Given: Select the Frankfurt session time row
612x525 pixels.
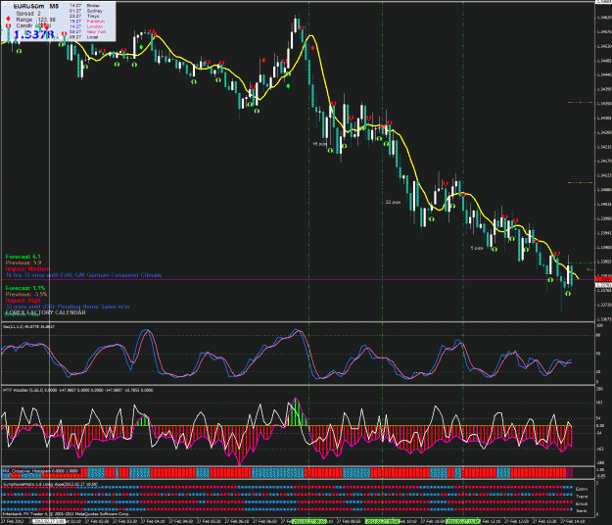Looking at the screenshot, I should [87, 22].
